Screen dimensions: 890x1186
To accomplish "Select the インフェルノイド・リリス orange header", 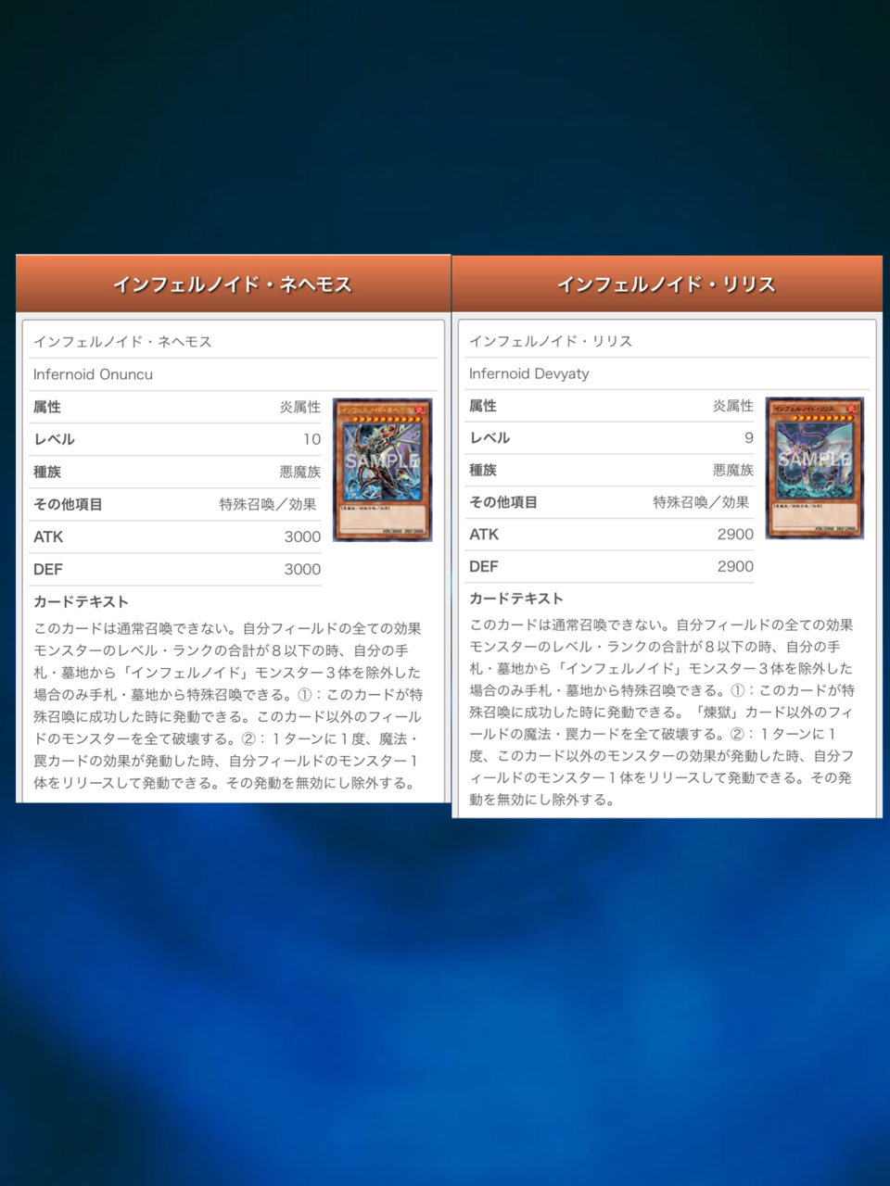I will click(667, 284).
